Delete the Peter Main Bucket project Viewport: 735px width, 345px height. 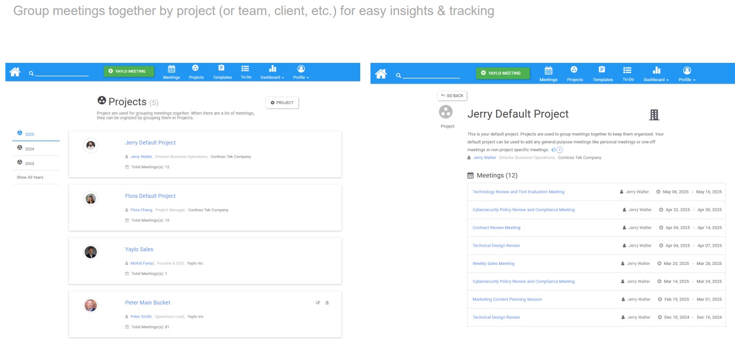coord(327,303)
